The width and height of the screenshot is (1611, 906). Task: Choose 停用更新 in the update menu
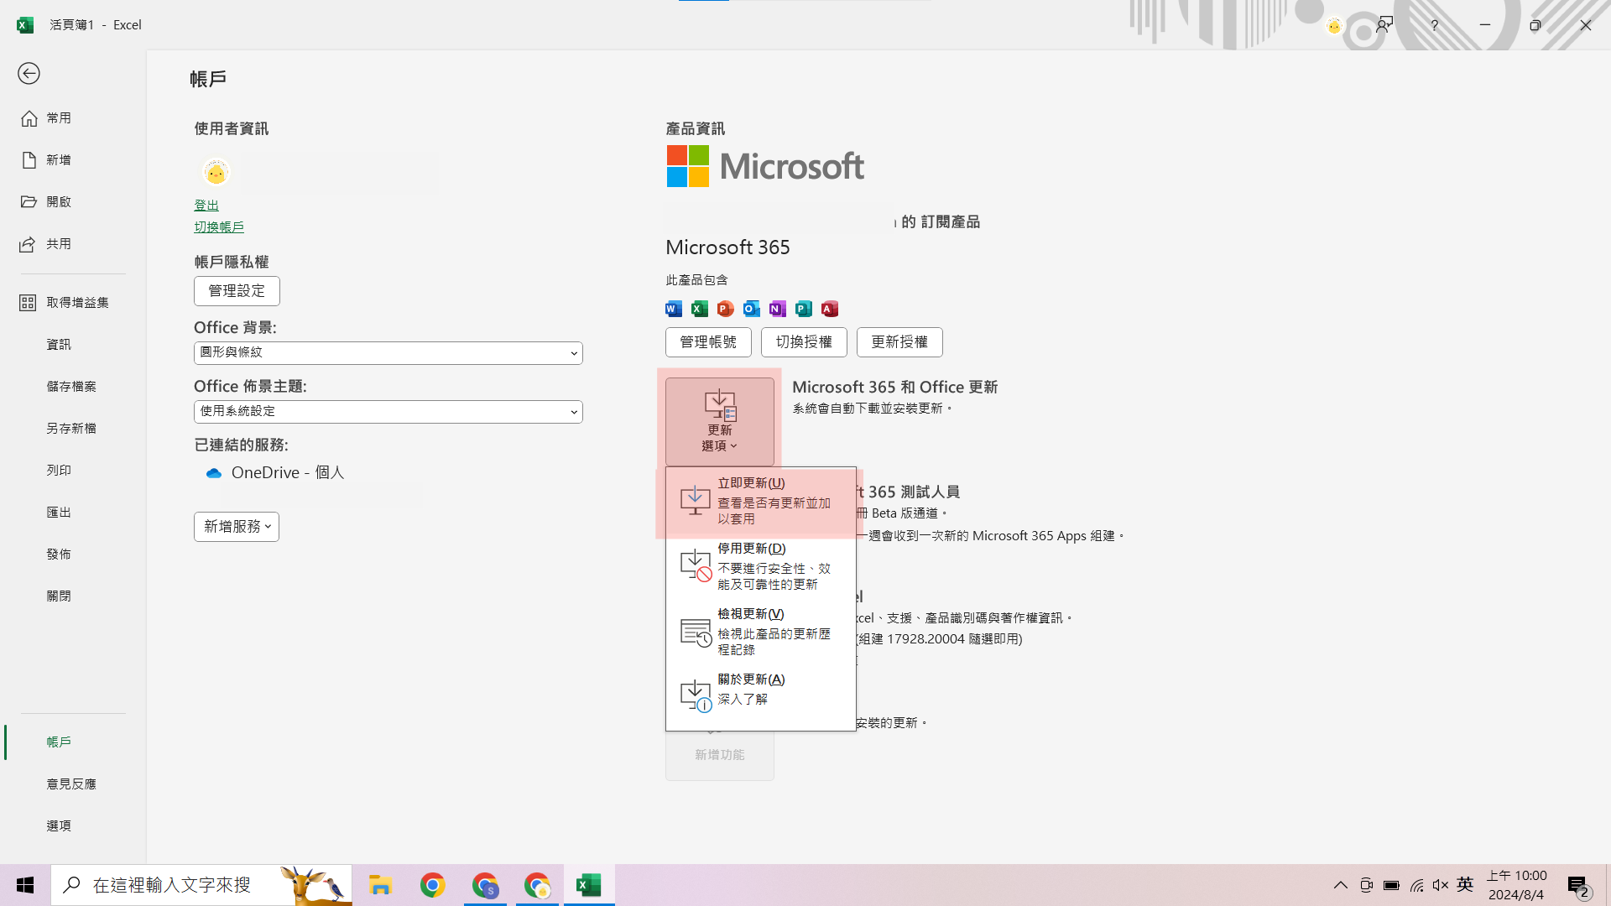point(760,566)
